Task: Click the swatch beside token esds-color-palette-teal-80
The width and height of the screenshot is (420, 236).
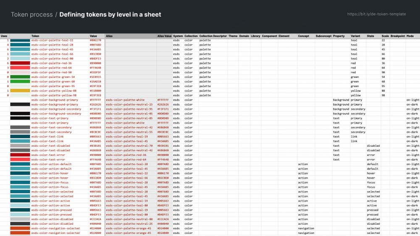Action: click(x=20, y=59)
